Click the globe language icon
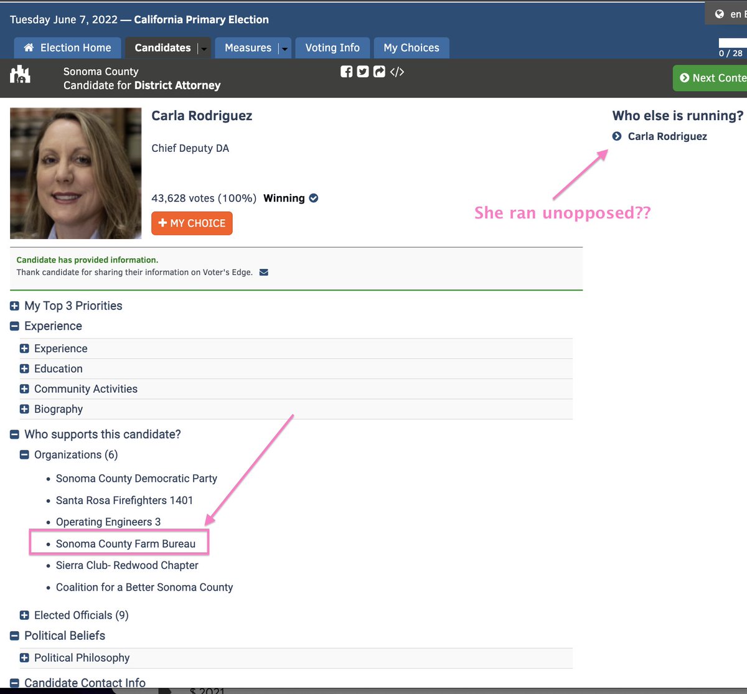Viewport: 747px width, 694px height. [x=719, y=14]
